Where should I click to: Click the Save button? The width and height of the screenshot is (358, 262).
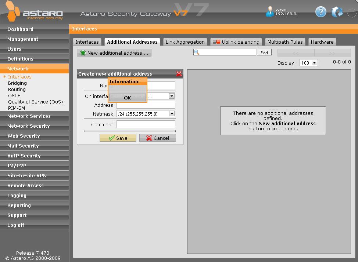pyautogui.click(x=118, y=138)
